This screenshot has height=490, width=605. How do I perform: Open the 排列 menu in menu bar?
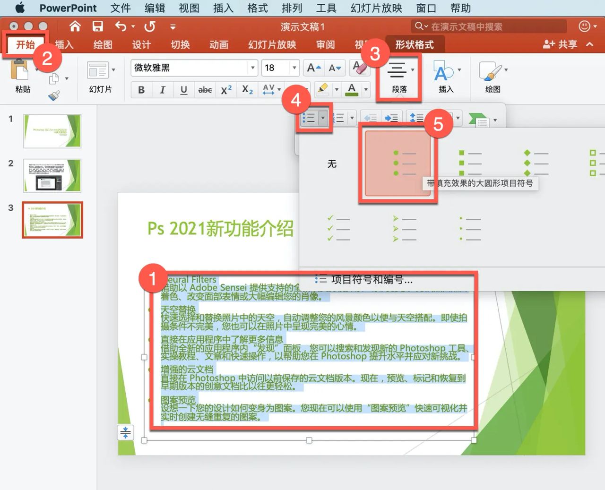292,8
